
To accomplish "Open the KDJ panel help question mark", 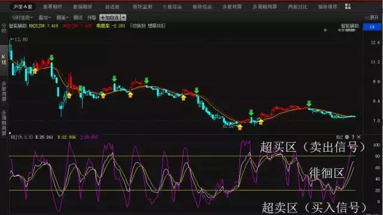I will pyautogui.click(x=353, y=137).
